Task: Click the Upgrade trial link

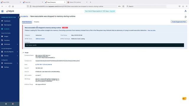Action: coord(112,11)
